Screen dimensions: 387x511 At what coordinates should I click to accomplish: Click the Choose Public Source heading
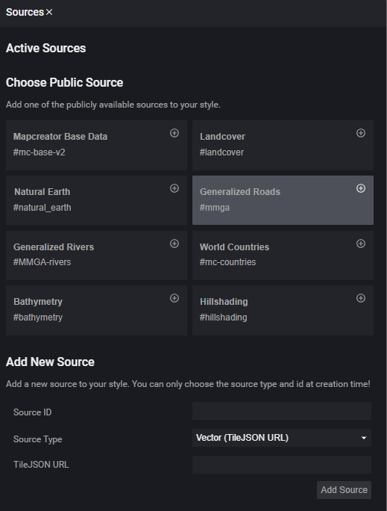click(64, 82)
